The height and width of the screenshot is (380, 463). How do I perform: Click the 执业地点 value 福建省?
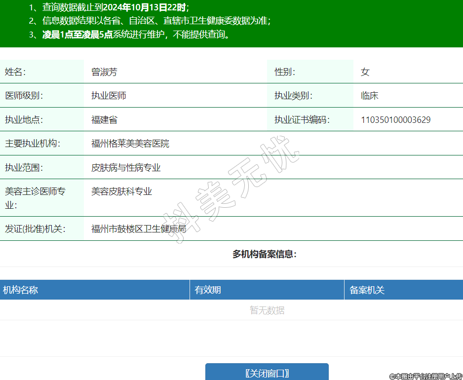pos(104,120)
